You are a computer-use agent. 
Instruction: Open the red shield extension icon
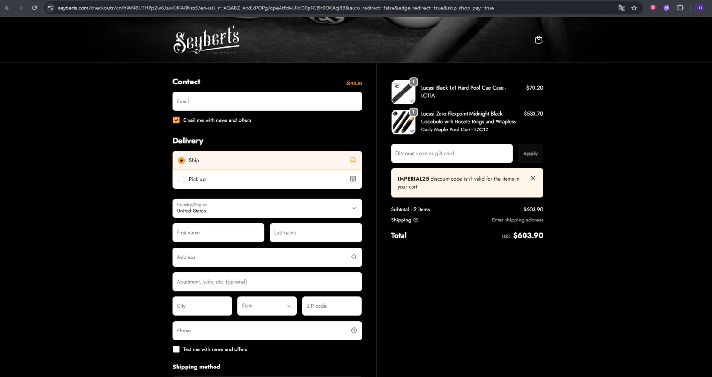[x=653, y=8]
